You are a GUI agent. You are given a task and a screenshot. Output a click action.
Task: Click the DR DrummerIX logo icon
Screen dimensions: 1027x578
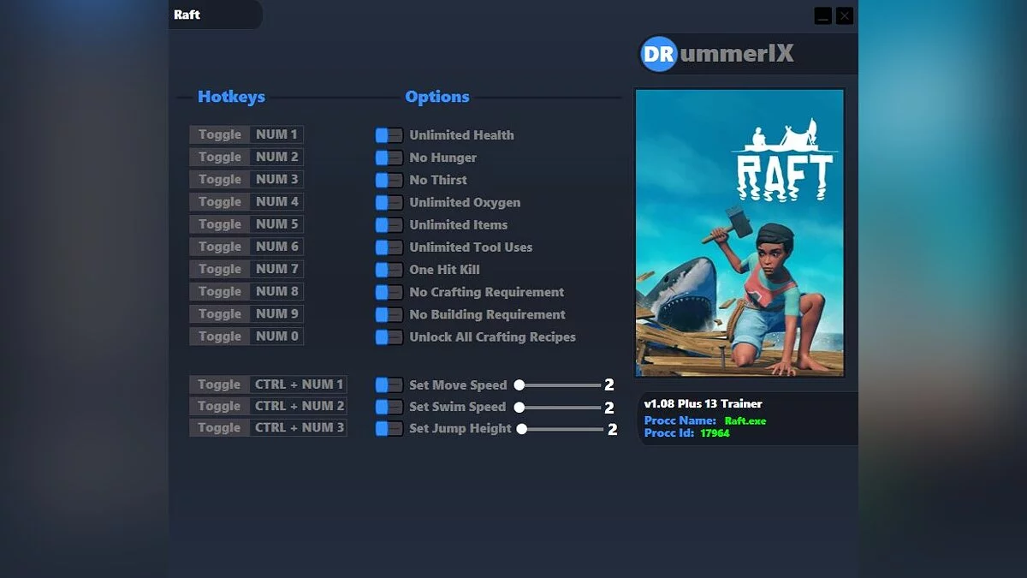(x=657, y=54)
